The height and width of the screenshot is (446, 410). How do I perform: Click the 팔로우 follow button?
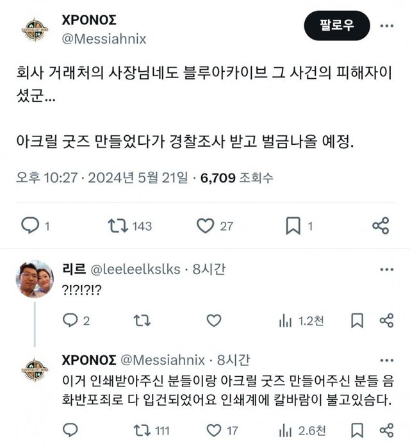tap(337, 26)
